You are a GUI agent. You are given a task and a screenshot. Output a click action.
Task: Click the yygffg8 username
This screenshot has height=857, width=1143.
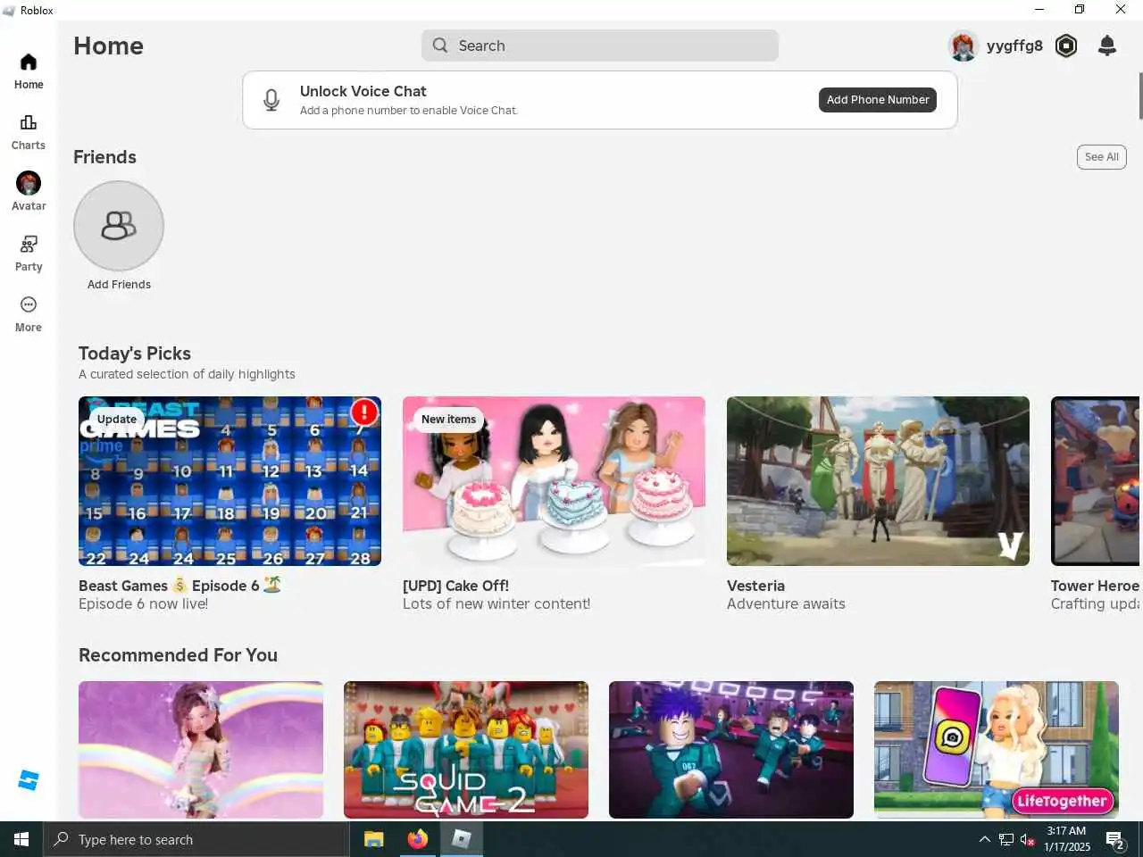tap(1014, 46)
